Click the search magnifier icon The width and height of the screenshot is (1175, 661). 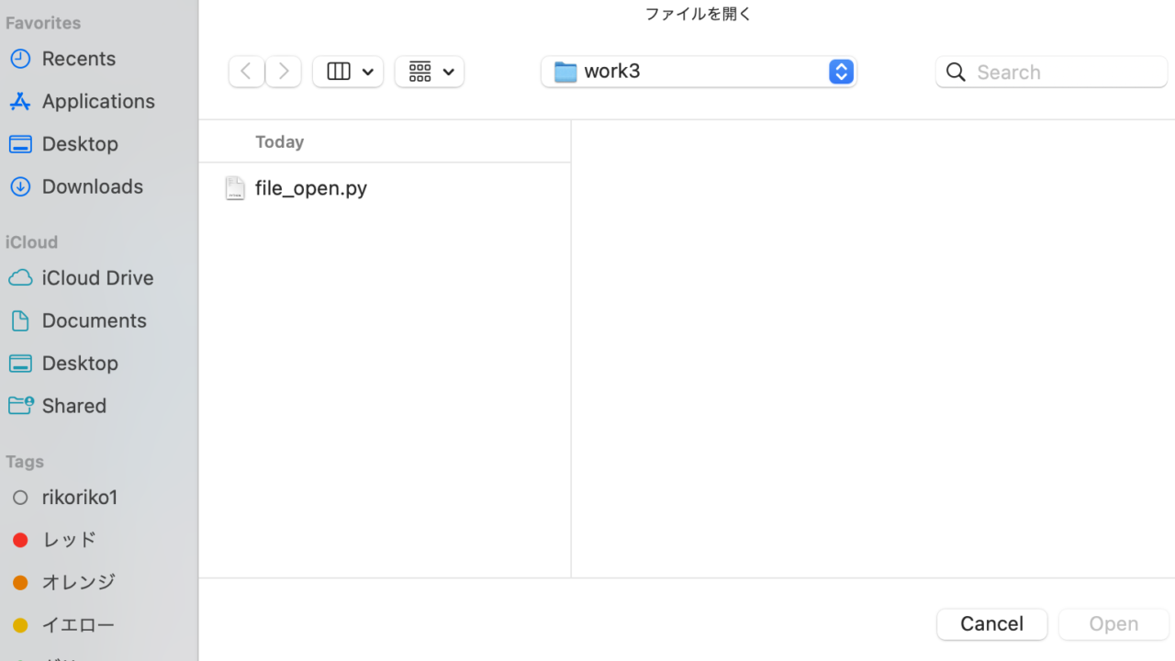[956, 72]
